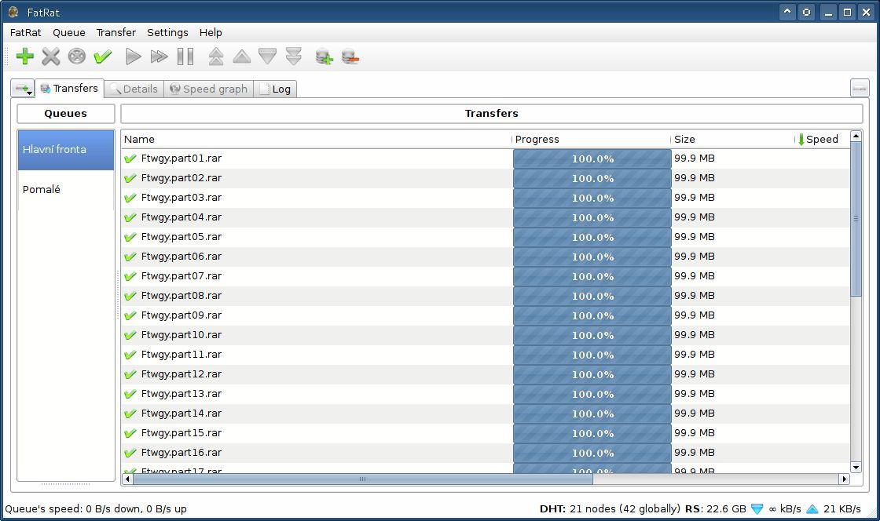The height and width of the screenshot is (521, 880).
Task: Click the blue upload speed arrow in status bar
Action: 812,508
